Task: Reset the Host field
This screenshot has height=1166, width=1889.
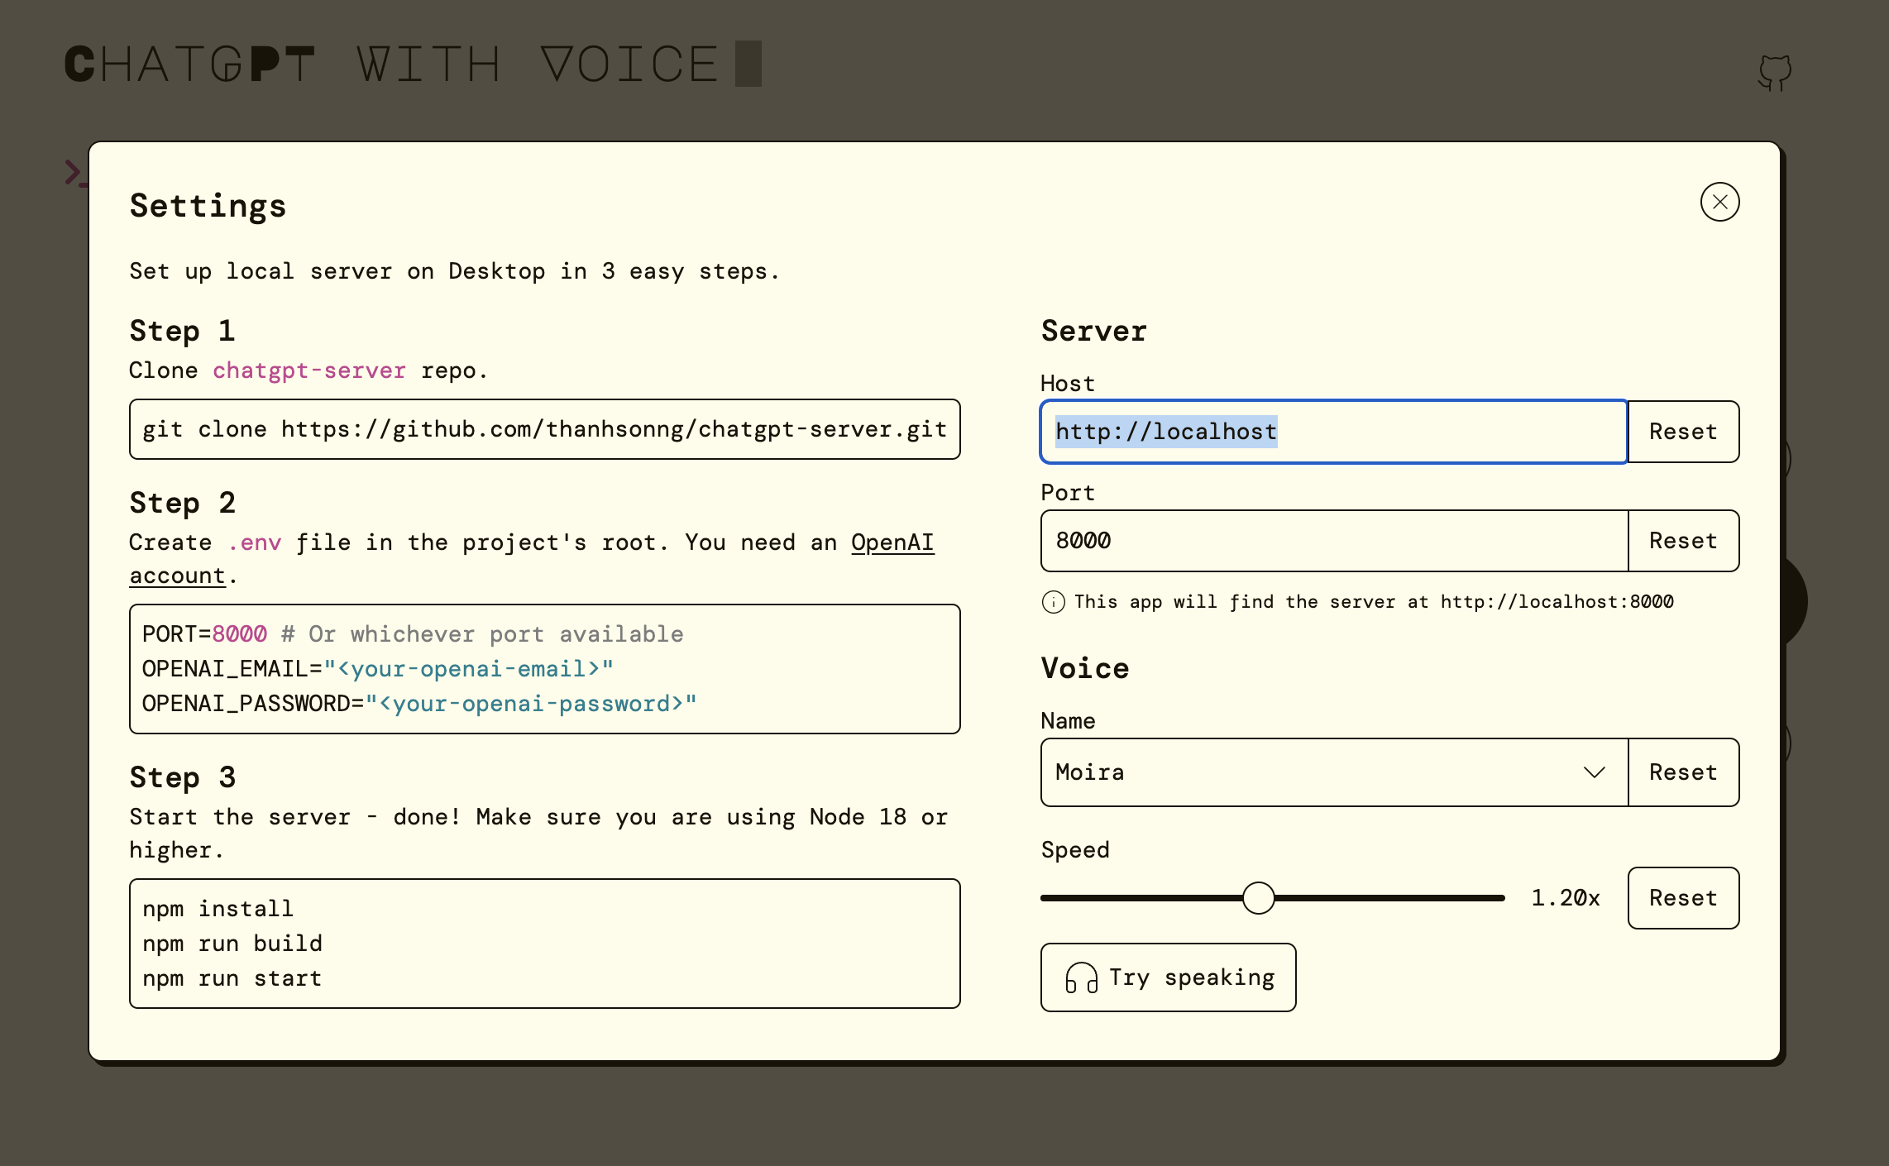Action: (x=1683, y=432)
